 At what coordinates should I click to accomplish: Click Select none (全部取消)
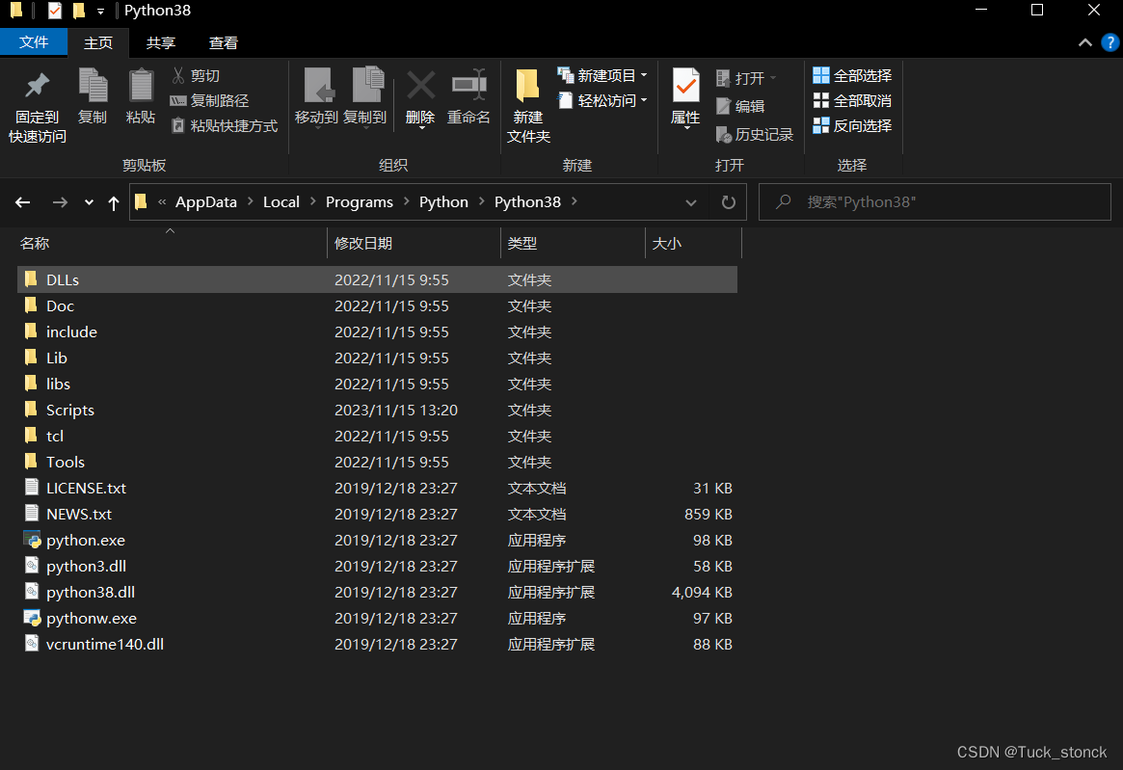852,101
